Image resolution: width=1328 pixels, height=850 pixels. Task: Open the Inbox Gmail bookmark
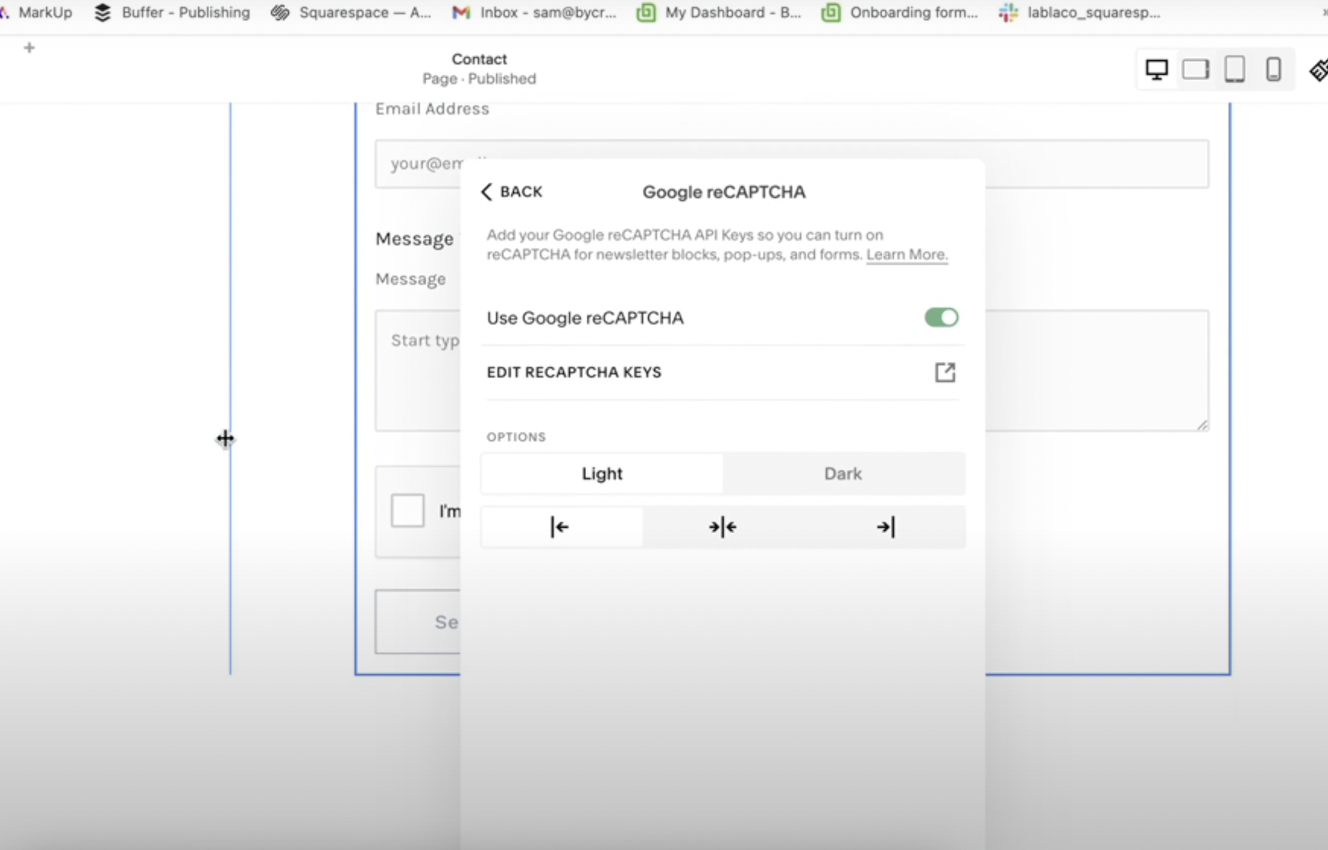535,12
